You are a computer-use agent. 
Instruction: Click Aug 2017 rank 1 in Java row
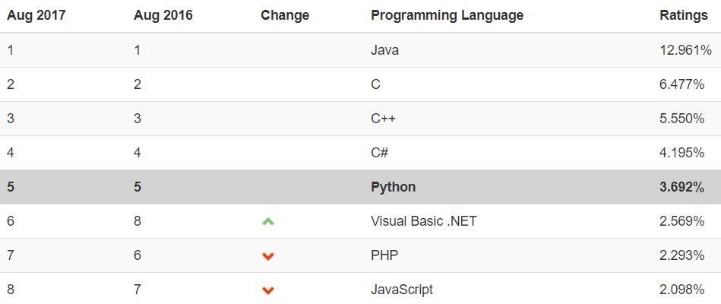[x=10, y=49]
